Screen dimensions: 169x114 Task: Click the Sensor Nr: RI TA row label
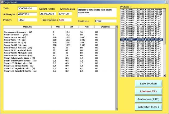15,43
